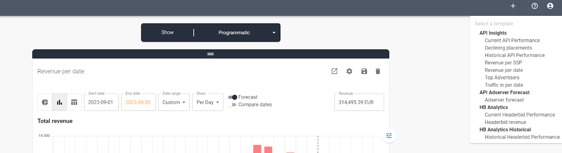Click the API Adserver Forecast heading
Viewport: 562px width, 153px height.
504,92
